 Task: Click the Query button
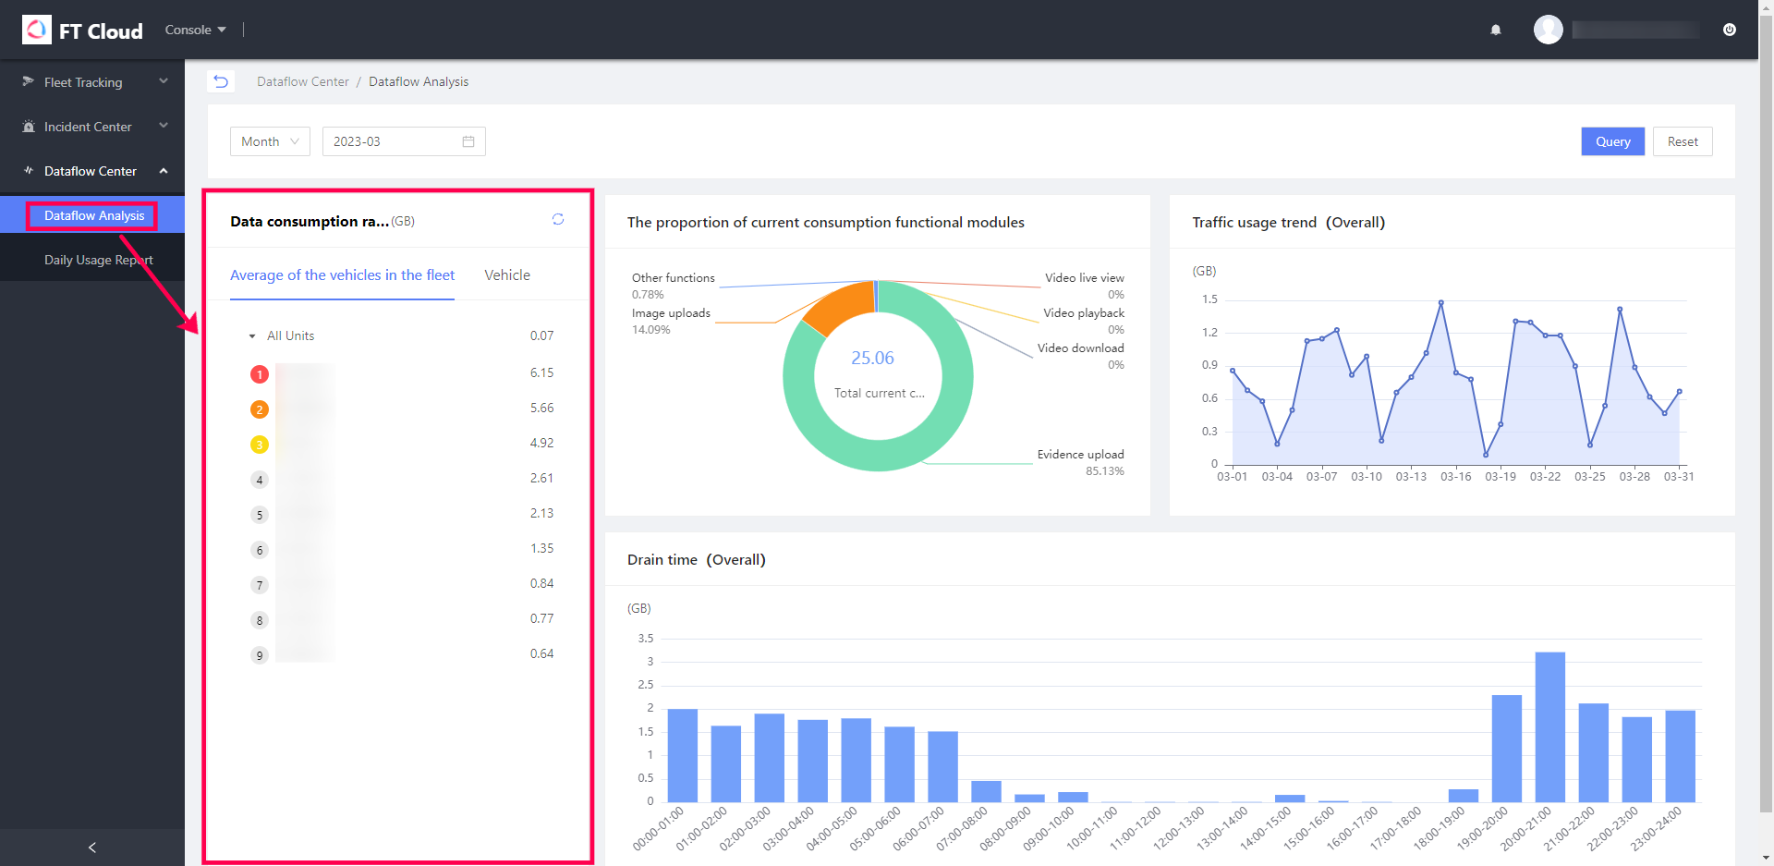coord(1612,141)
